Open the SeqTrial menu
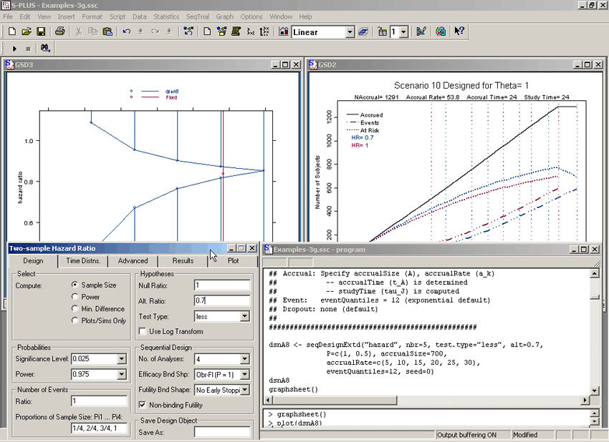The image size is (609, 442). (198, 16)
